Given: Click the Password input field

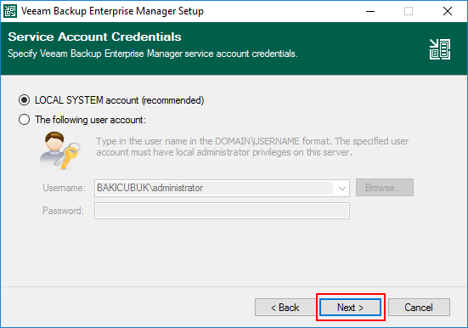Looking at the screenshot, I should 222,211.
